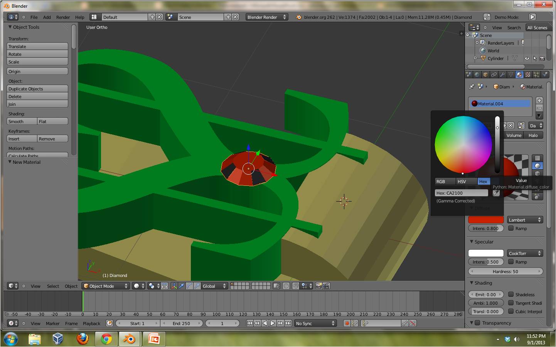The image size is (556, 347).
Task: Open the Object Mode dropdown
Action: tap(106, 286)
